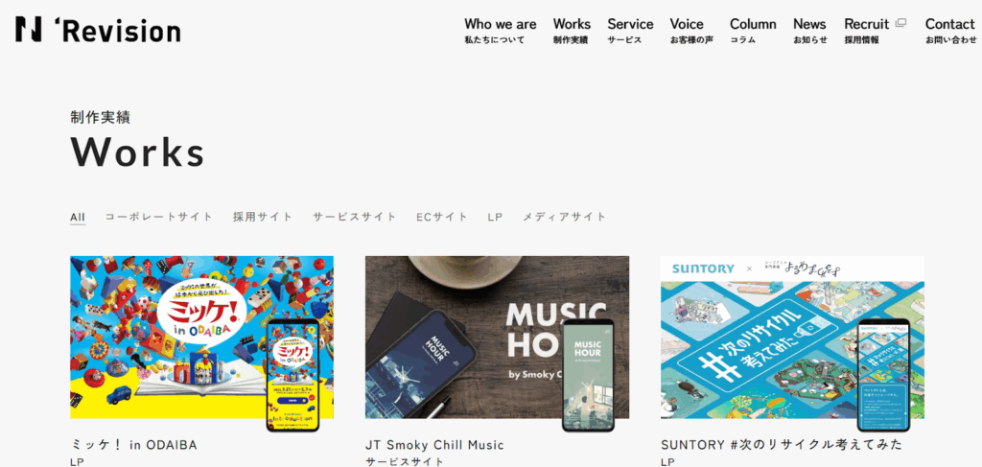The width and height of the screenshot is (982, 467).
Task: Filter works by ECサイト
Action: [442, 218]
